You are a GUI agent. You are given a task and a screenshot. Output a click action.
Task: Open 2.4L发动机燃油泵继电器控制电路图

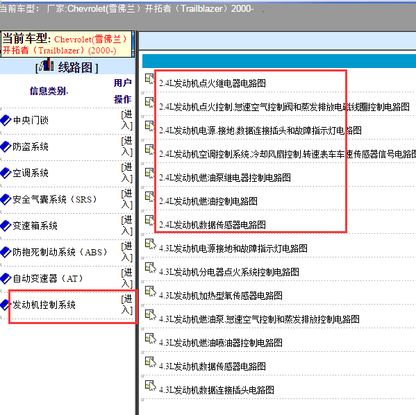pyautogui.click(x=225, y=178)
